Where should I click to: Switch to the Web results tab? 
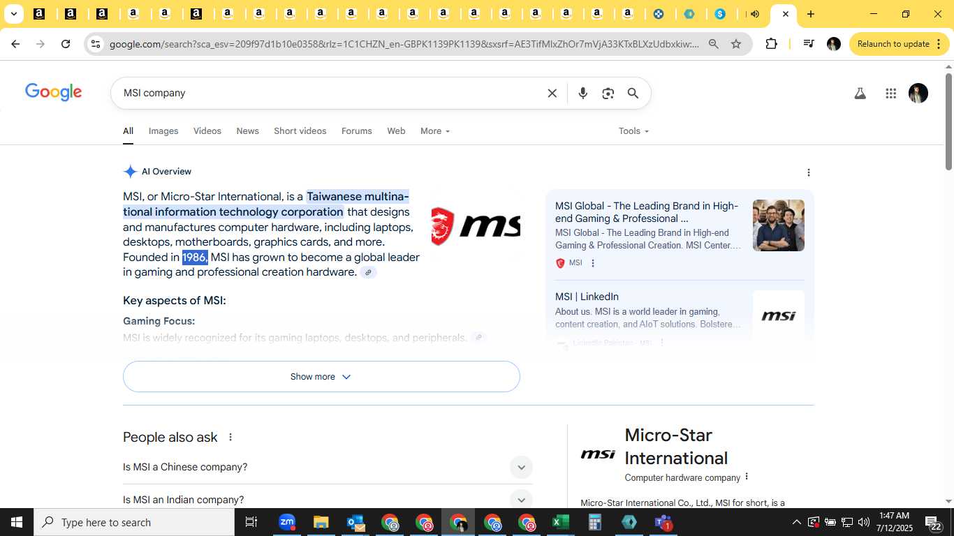coord(396,131)
